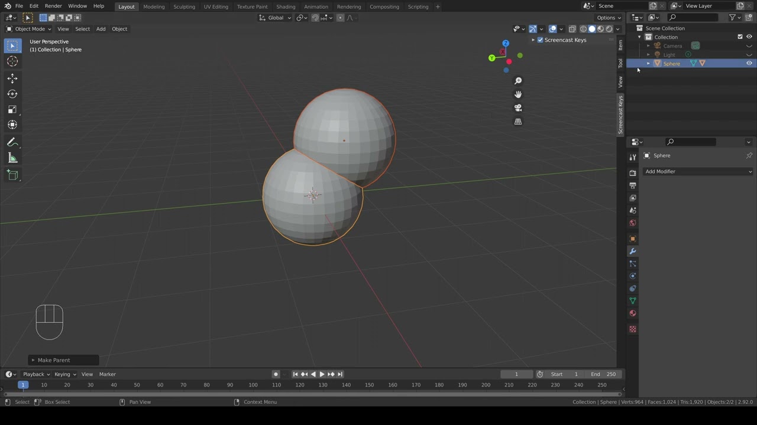757x425 pixels.
Task: Open the Keying dropdown in timeline
Action: (65, 374)
